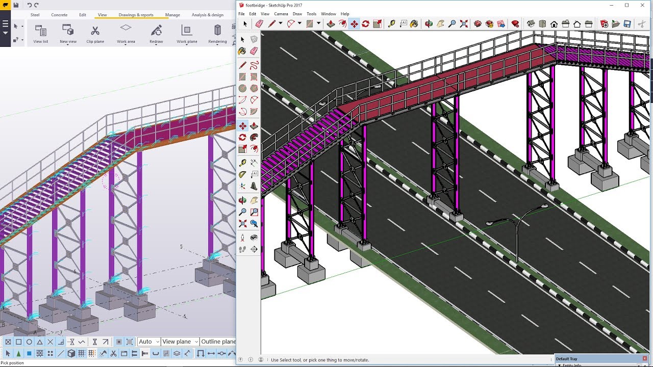Click the Redo arrow in Tekla's title bar
Screen dimensions: 653x367
[37, 5]
